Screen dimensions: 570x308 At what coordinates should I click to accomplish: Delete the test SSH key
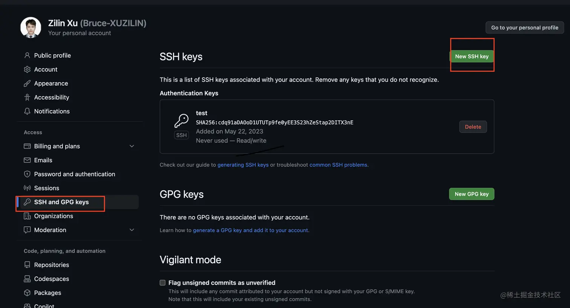click(x=473, y=127)
